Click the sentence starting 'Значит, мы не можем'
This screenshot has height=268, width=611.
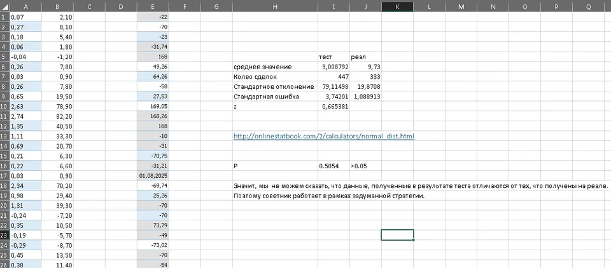(x=421, y=186)
